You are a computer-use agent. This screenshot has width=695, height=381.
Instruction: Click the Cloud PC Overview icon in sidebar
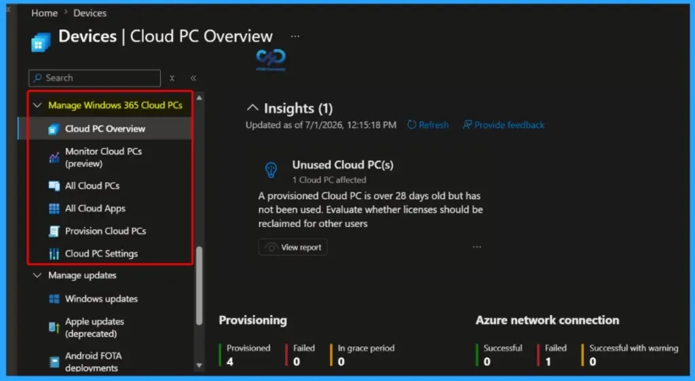tap(54, 129)
